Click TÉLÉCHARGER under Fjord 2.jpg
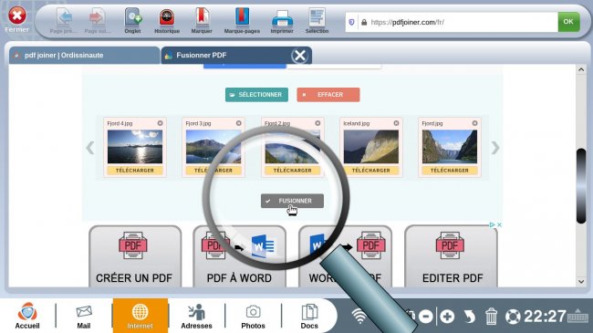593x333 pixels. [x=292, y=171]
